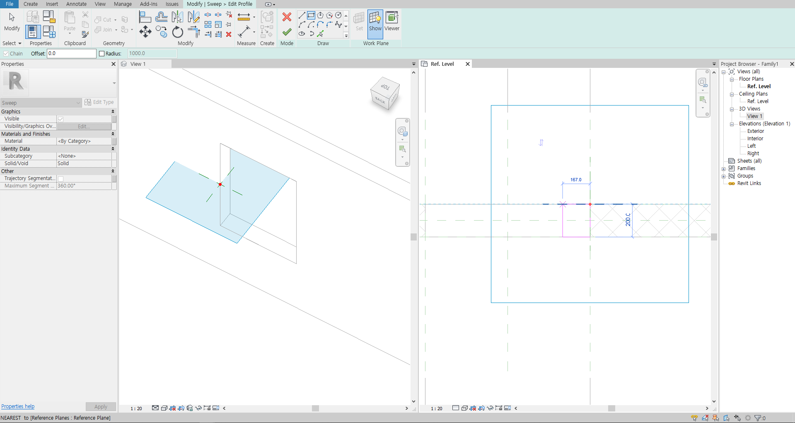Select the Pick Lines draw tool
The width and height of the screenshot is (795, 423).
point(320,34)
